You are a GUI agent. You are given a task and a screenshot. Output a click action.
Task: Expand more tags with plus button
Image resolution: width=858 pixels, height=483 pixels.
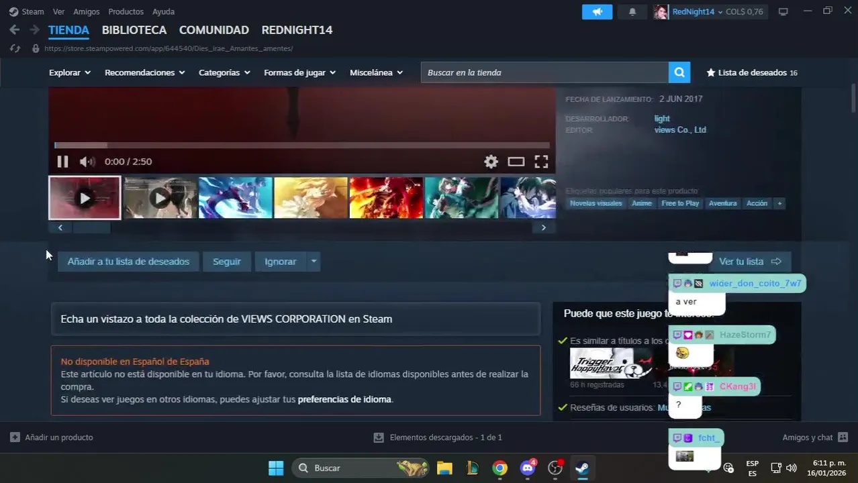point(779,203)
